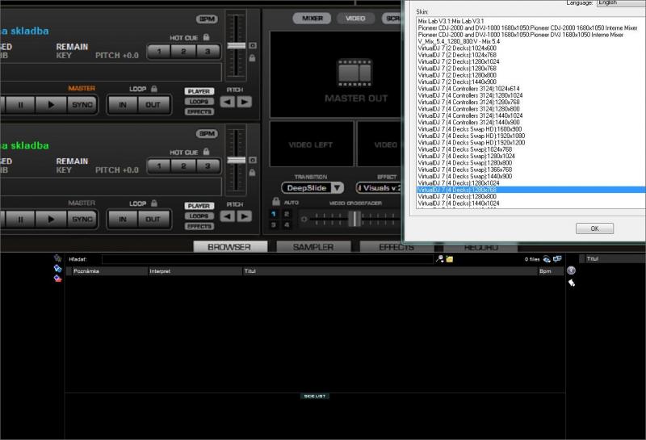
Task: Open the video effect selector
Action: pyautogui.click(x=379, y=188)
